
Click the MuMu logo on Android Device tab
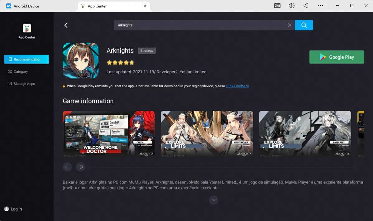click(9, 6)
